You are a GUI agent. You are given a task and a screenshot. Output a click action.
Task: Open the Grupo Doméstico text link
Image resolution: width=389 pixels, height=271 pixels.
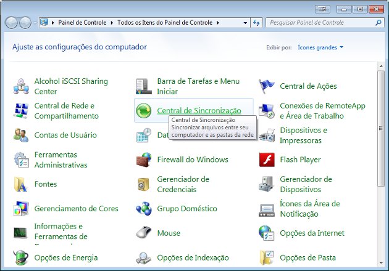click(x=187, y=209)
